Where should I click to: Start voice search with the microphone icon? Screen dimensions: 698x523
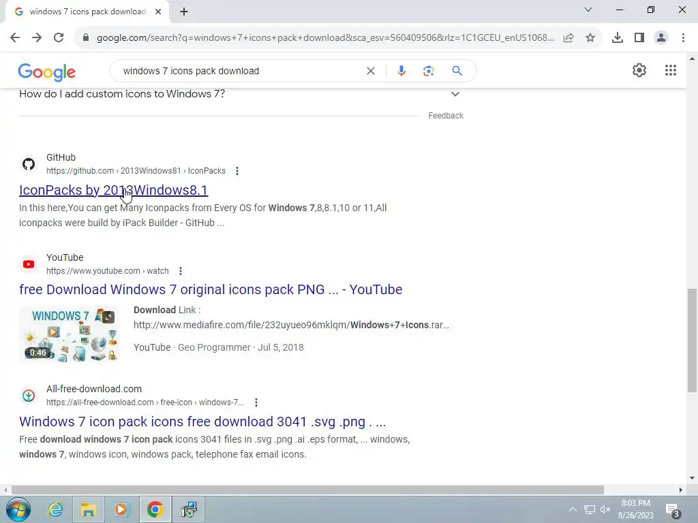(x=401, y=71)
